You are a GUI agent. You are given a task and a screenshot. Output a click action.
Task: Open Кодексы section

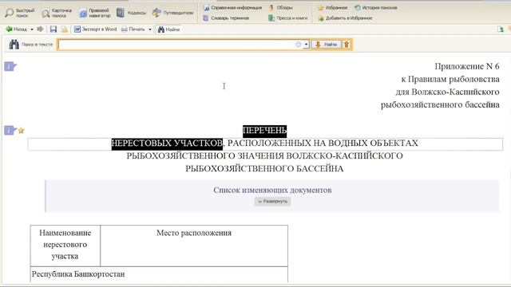pyautogui.click(x=131, y=13)
